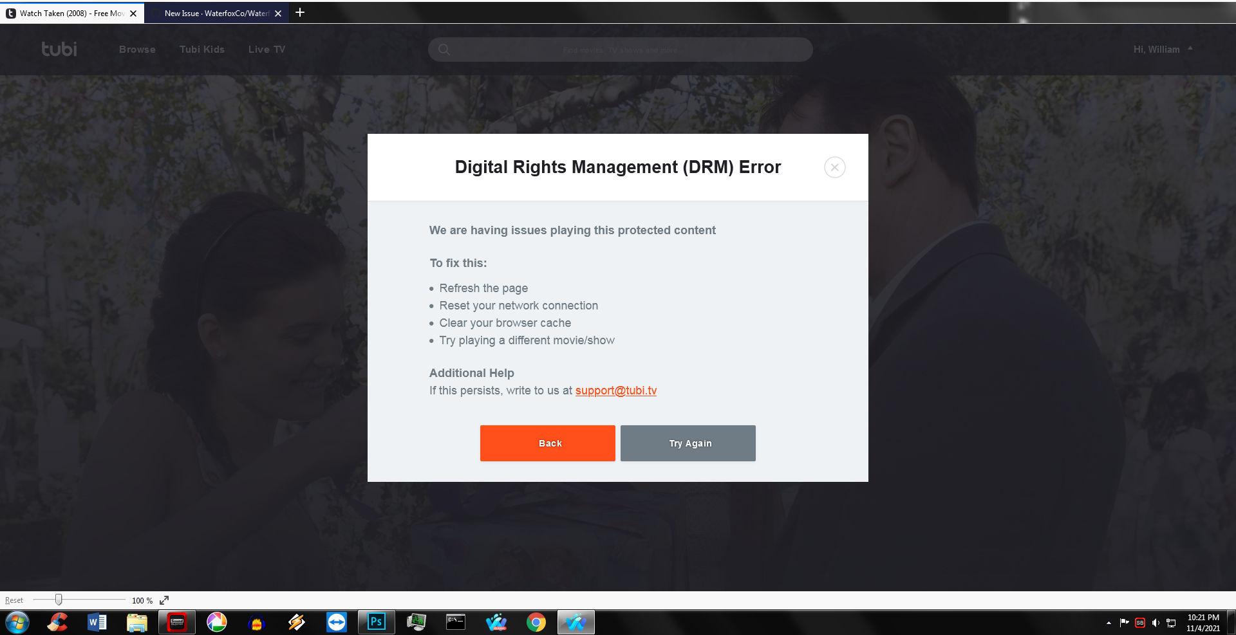Viewport: 1236px width, 635px height.
Task: Click the Try Again button
Action: 688,443
